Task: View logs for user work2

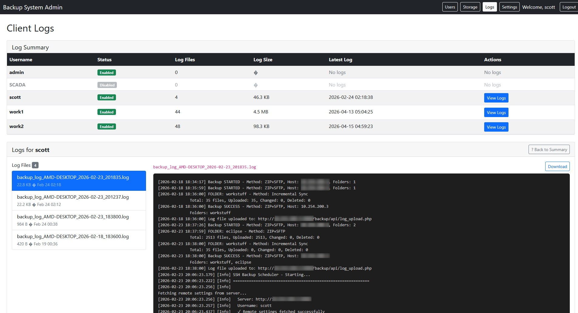Action: coord(496,127)
